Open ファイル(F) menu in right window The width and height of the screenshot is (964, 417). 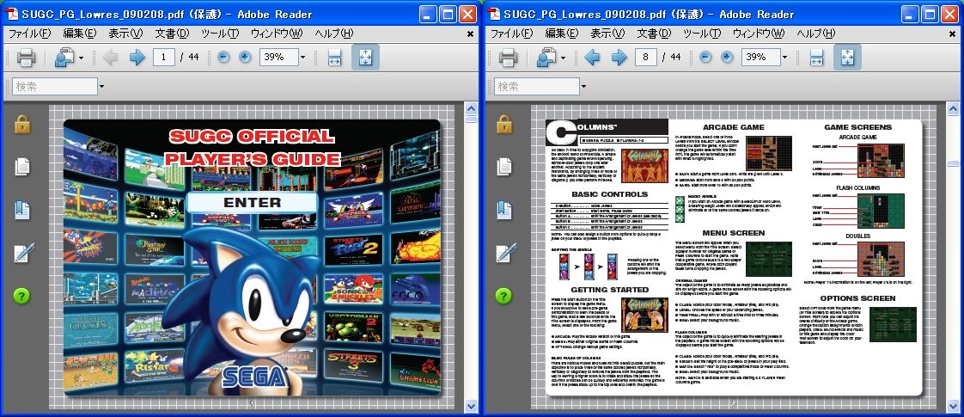click(x=512, y=34)
